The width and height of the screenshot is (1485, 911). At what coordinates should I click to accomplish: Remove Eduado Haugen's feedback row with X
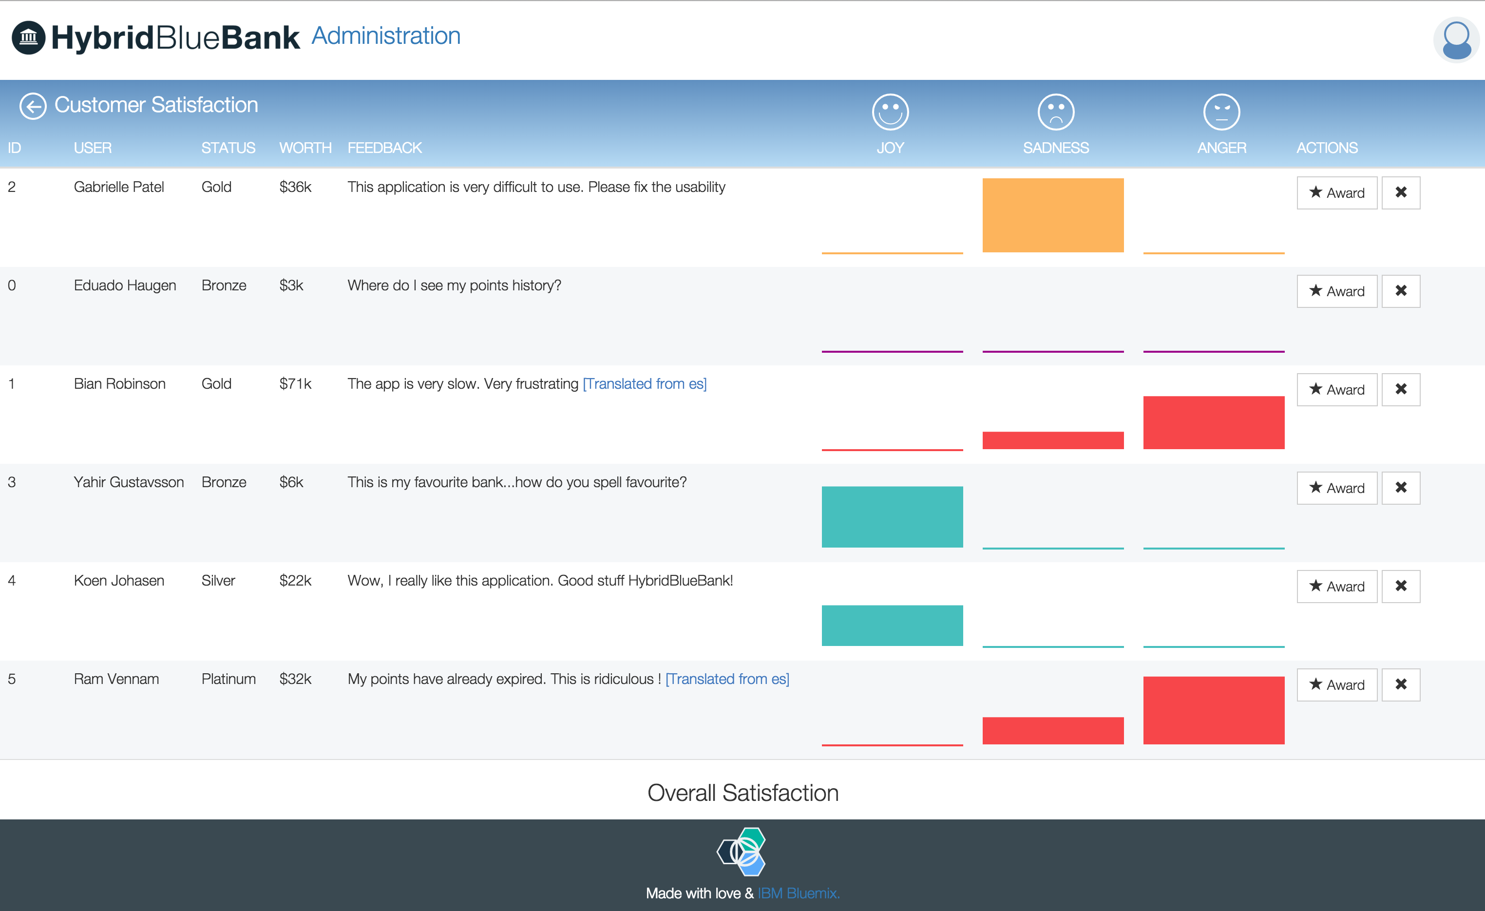(1400, 291)
